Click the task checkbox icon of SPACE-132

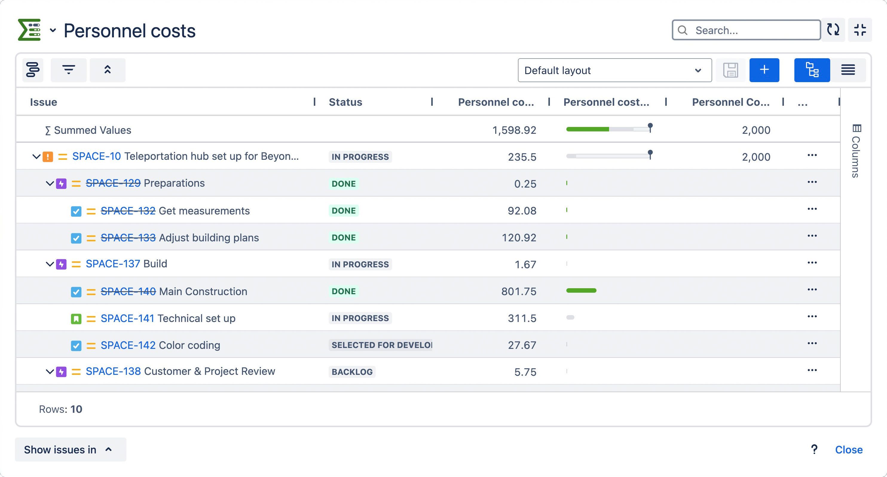click(76, 211)
